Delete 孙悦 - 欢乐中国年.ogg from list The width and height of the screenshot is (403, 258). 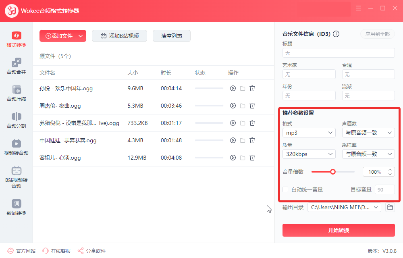pyautogui.click(x=252, y=88)
